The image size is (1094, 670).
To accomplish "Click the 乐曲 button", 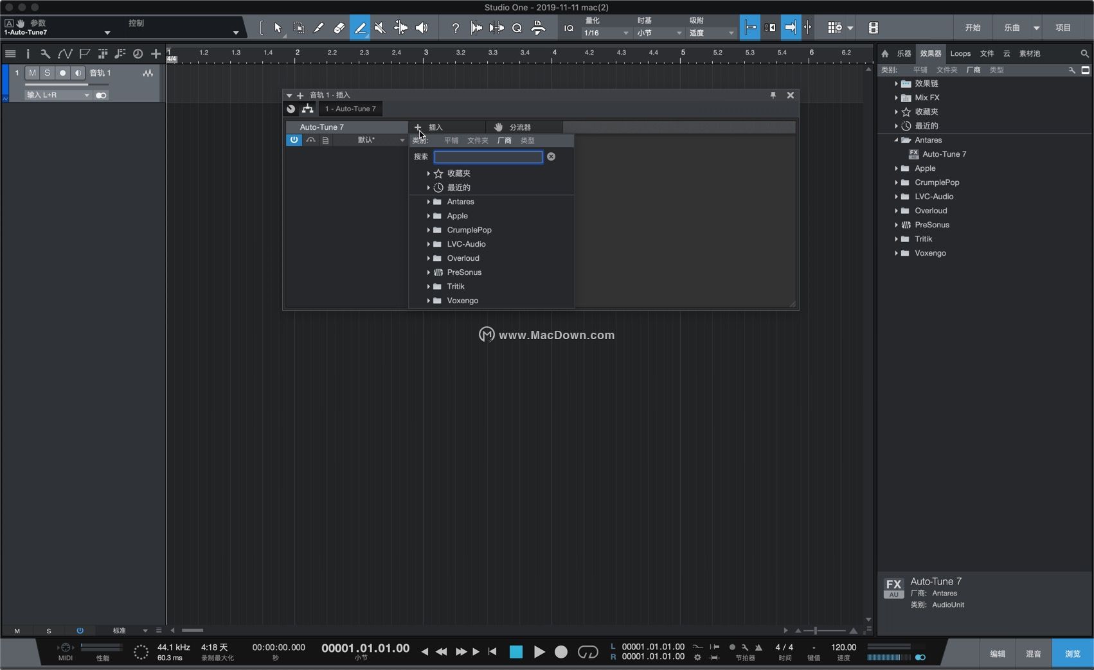I will (x=1012, y=28).
